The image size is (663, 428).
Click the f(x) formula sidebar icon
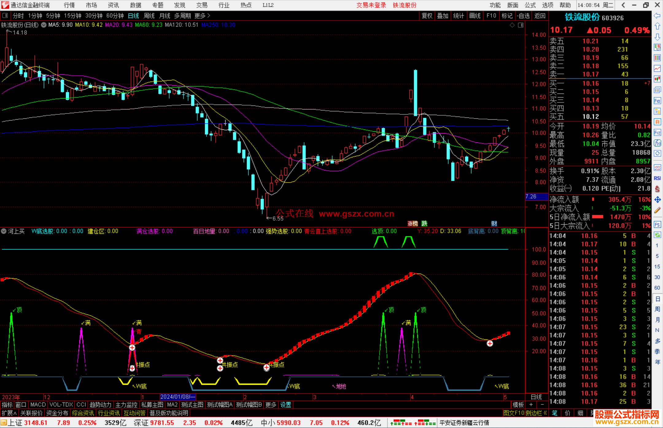pyautogui.click(x=657, y=143)
